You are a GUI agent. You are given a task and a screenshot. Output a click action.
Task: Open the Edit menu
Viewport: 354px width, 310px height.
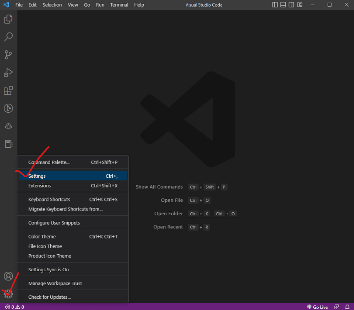click(32, 5)
